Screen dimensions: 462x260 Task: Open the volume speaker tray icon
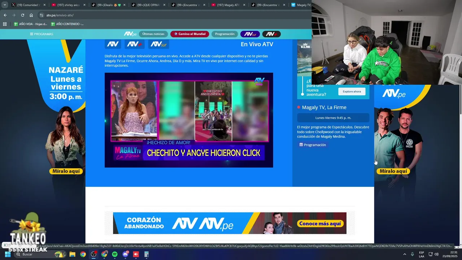point(437,254)
